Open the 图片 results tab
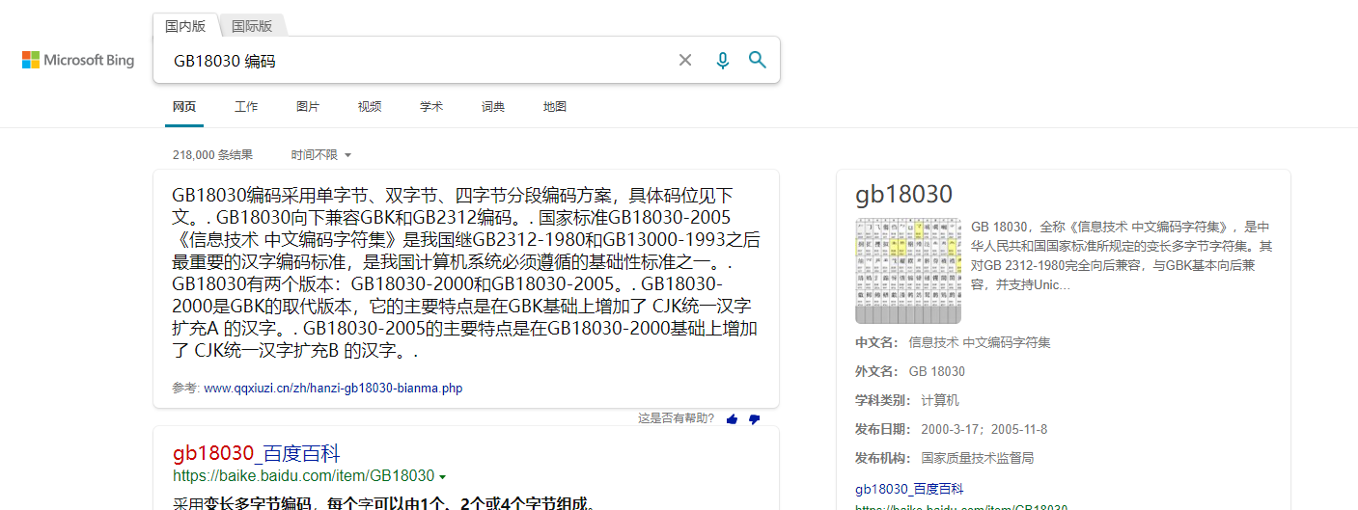 pos(308,107)
